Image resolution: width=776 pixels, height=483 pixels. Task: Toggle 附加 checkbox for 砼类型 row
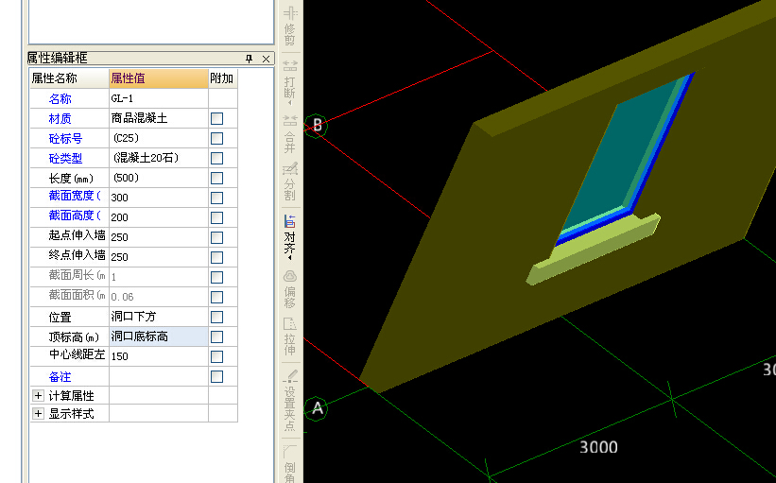click(x=216, y=159)
